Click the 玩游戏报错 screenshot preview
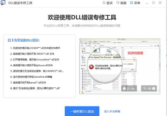Viewport: 167px width, 116px height. [120, 66]
